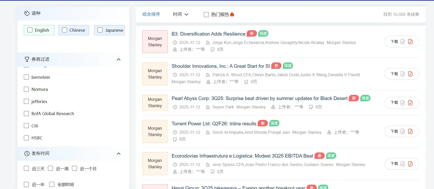Click Morgan Stanley thumbnail of Pearl Abyss
Image resolution: width=434 pixels, height=189 pixels.
(155, 103)
